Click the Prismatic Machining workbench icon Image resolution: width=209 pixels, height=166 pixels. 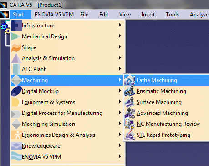[130, 91]
